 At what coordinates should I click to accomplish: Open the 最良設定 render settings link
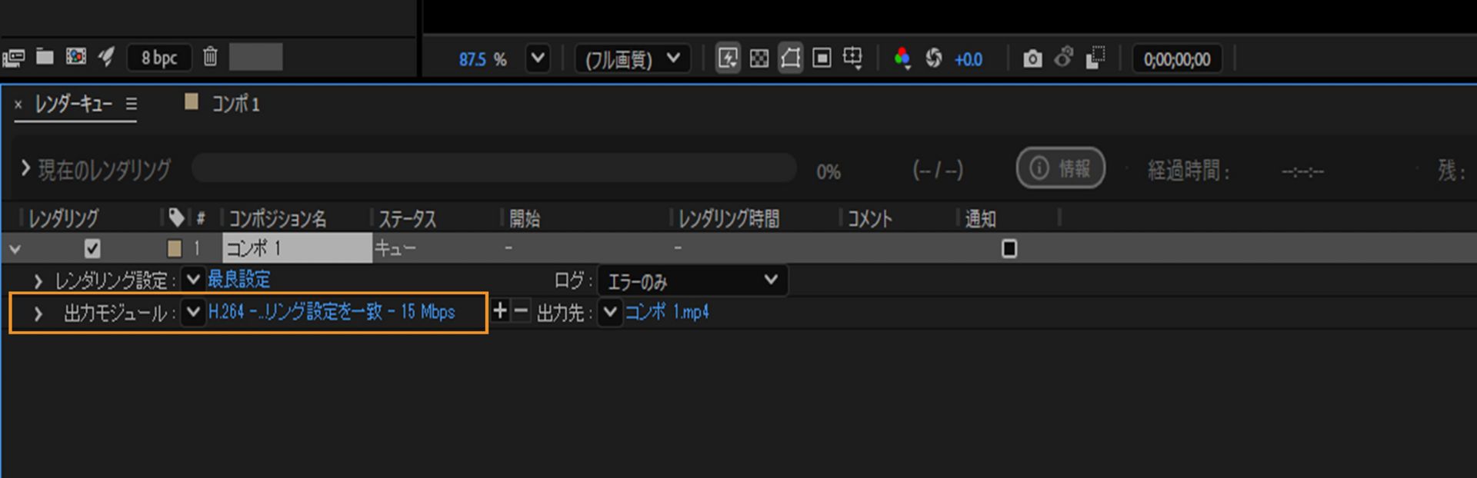tap(239, 280)
